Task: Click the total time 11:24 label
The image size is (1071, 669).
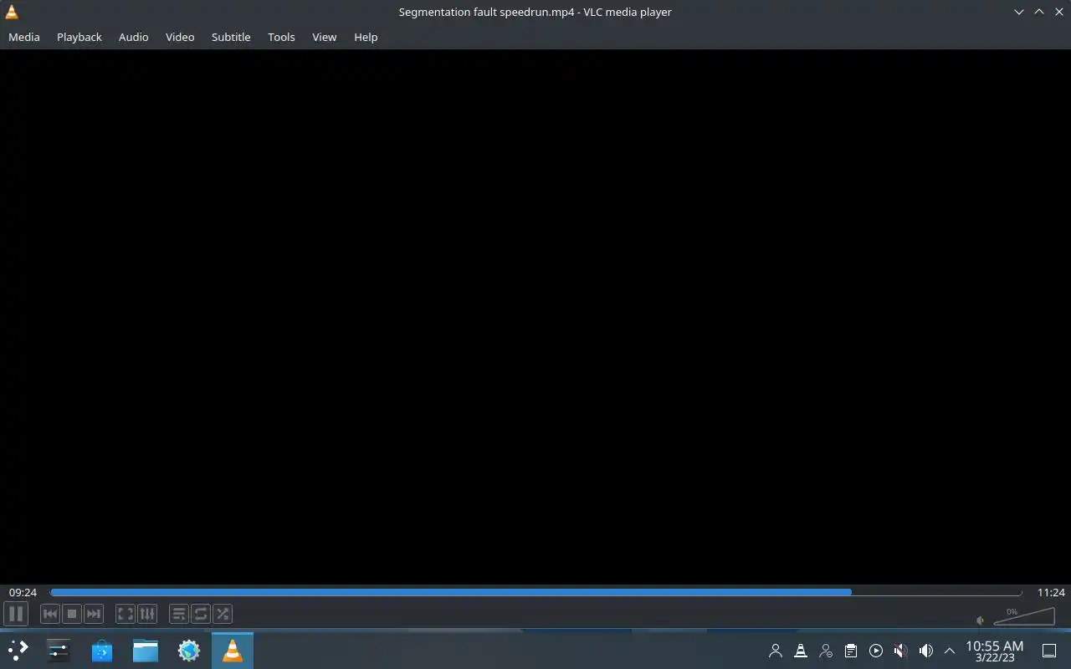Action: pyautogui.click(x=1051, y=592)
